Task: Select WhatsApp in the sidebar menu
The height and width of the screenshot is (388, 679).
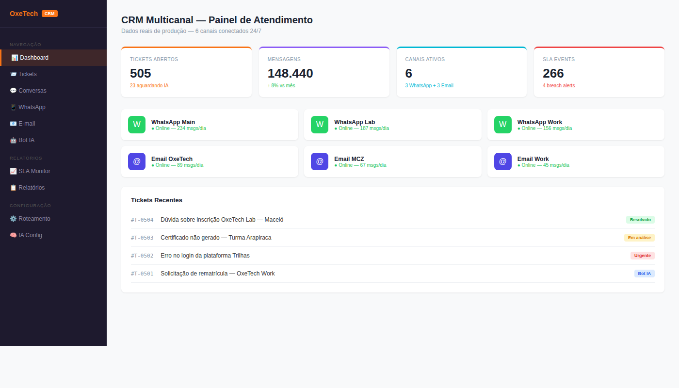Action: (x=32, y=107)
